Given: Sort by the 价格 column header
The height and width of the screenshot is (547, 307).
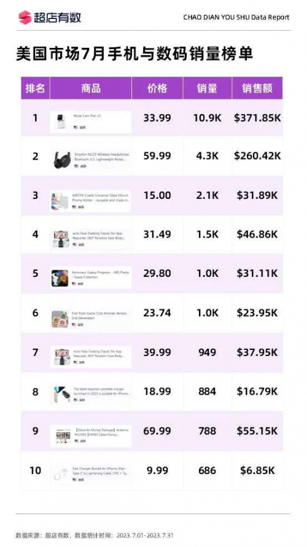Looking at the screenshot, I should 157,88.
